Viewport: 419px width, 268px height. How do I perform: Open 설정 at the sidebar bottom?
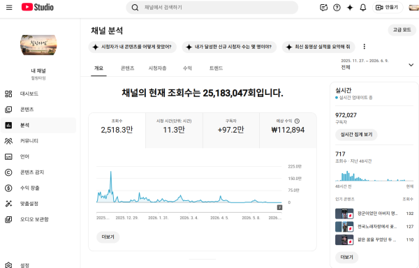[38, 265]
